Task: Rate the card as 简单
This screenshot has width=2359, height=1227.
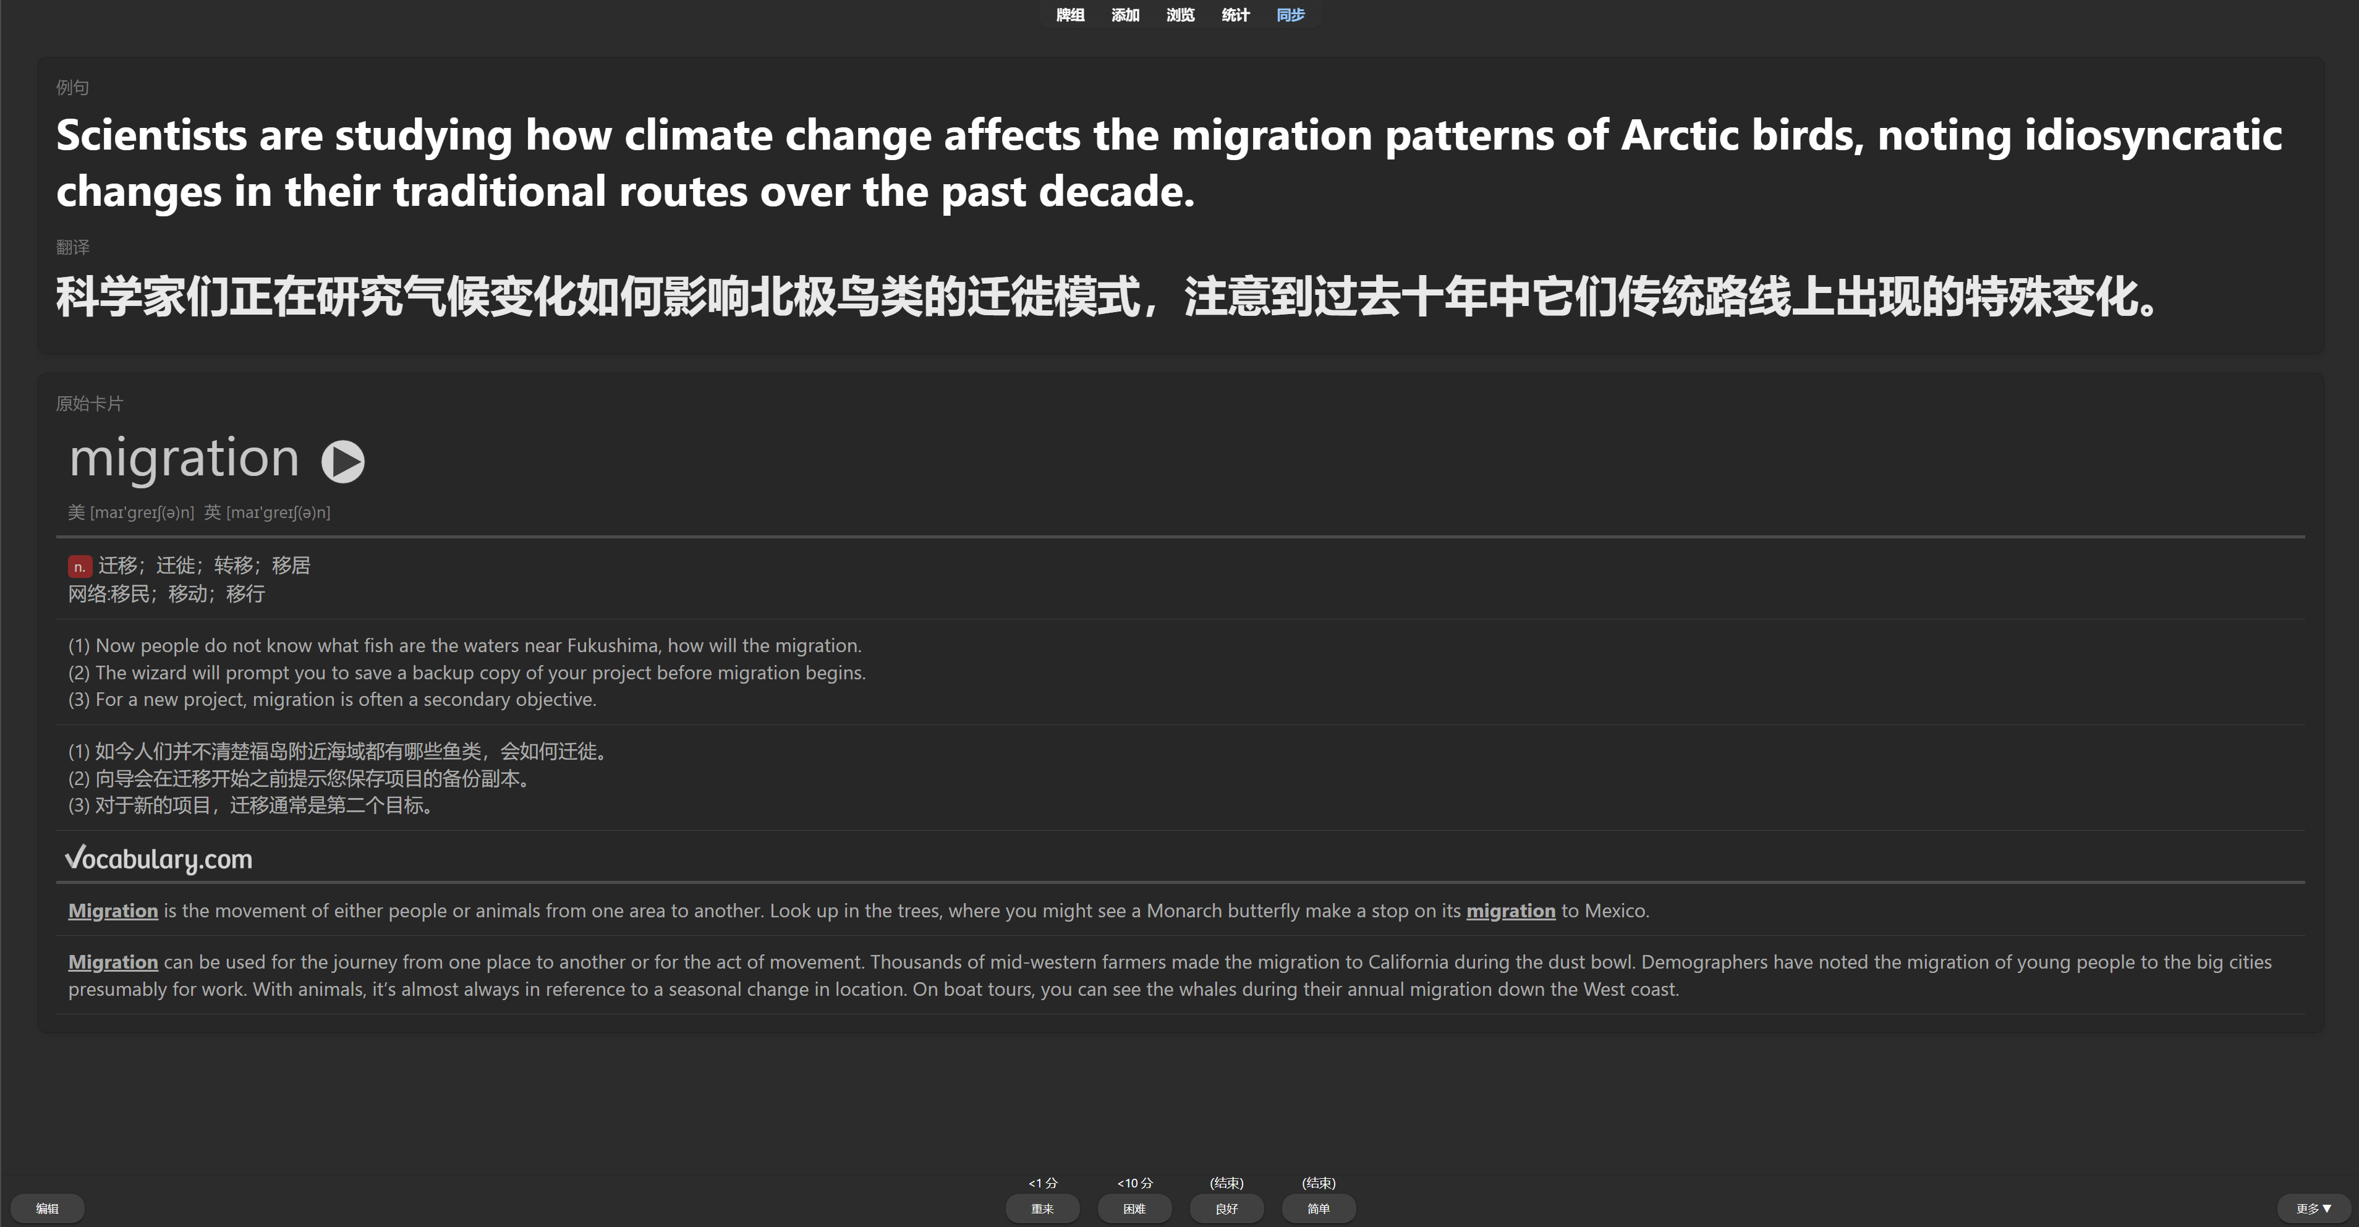Action: [x=1319, y=1208]
